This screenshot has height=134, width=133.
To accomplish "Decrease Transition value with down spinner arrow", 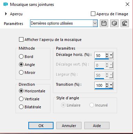I will click(x=107, y=86).
